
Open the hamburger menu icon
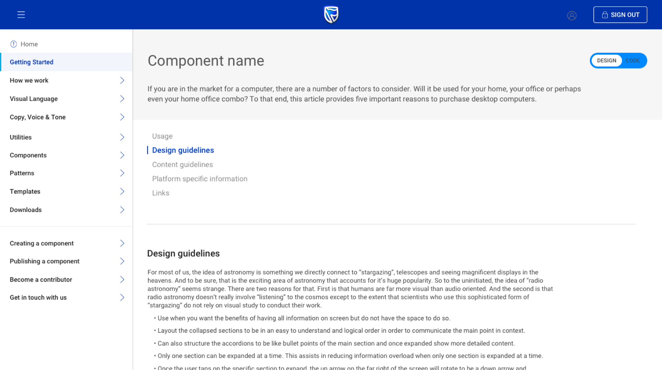[x=21, y=15]
